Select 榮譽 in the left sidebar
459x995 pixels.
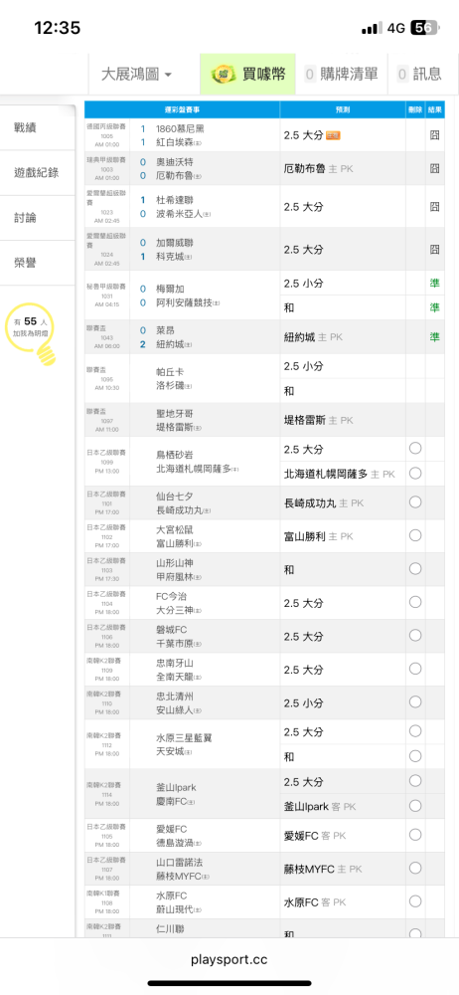coord(38,263)
